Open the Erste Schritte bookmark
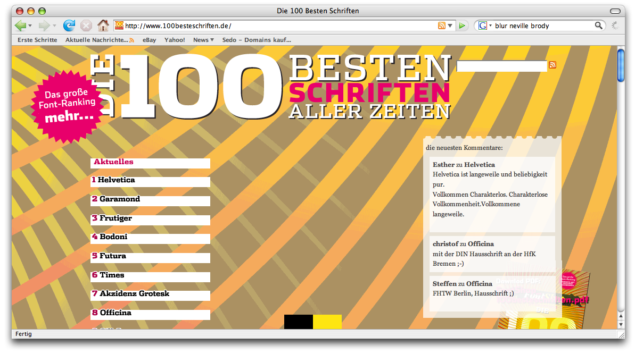This screenshot has height=354, width=635. (37, 40)
